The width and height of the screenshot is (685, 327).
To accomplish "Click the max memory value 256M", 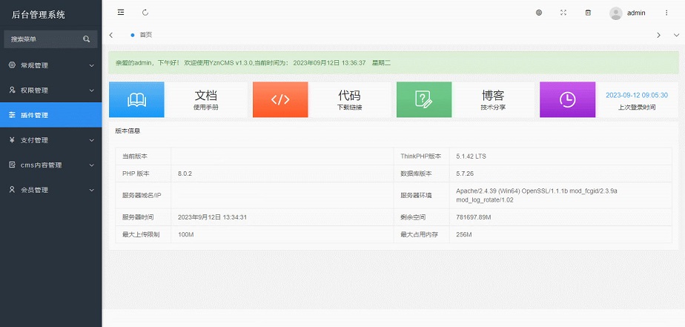I will coord(464,235).
